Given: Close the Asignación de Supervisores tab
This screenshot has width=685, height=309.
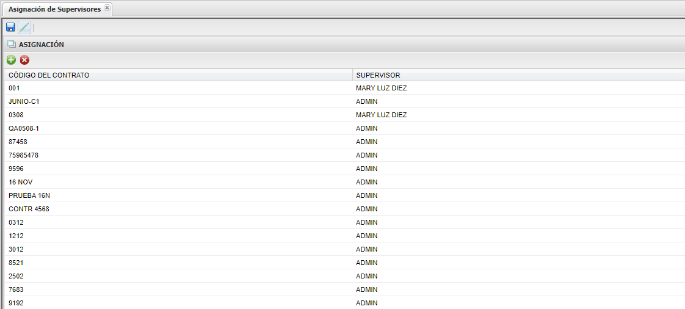Looking at the screenshot, I should (107, 8).
